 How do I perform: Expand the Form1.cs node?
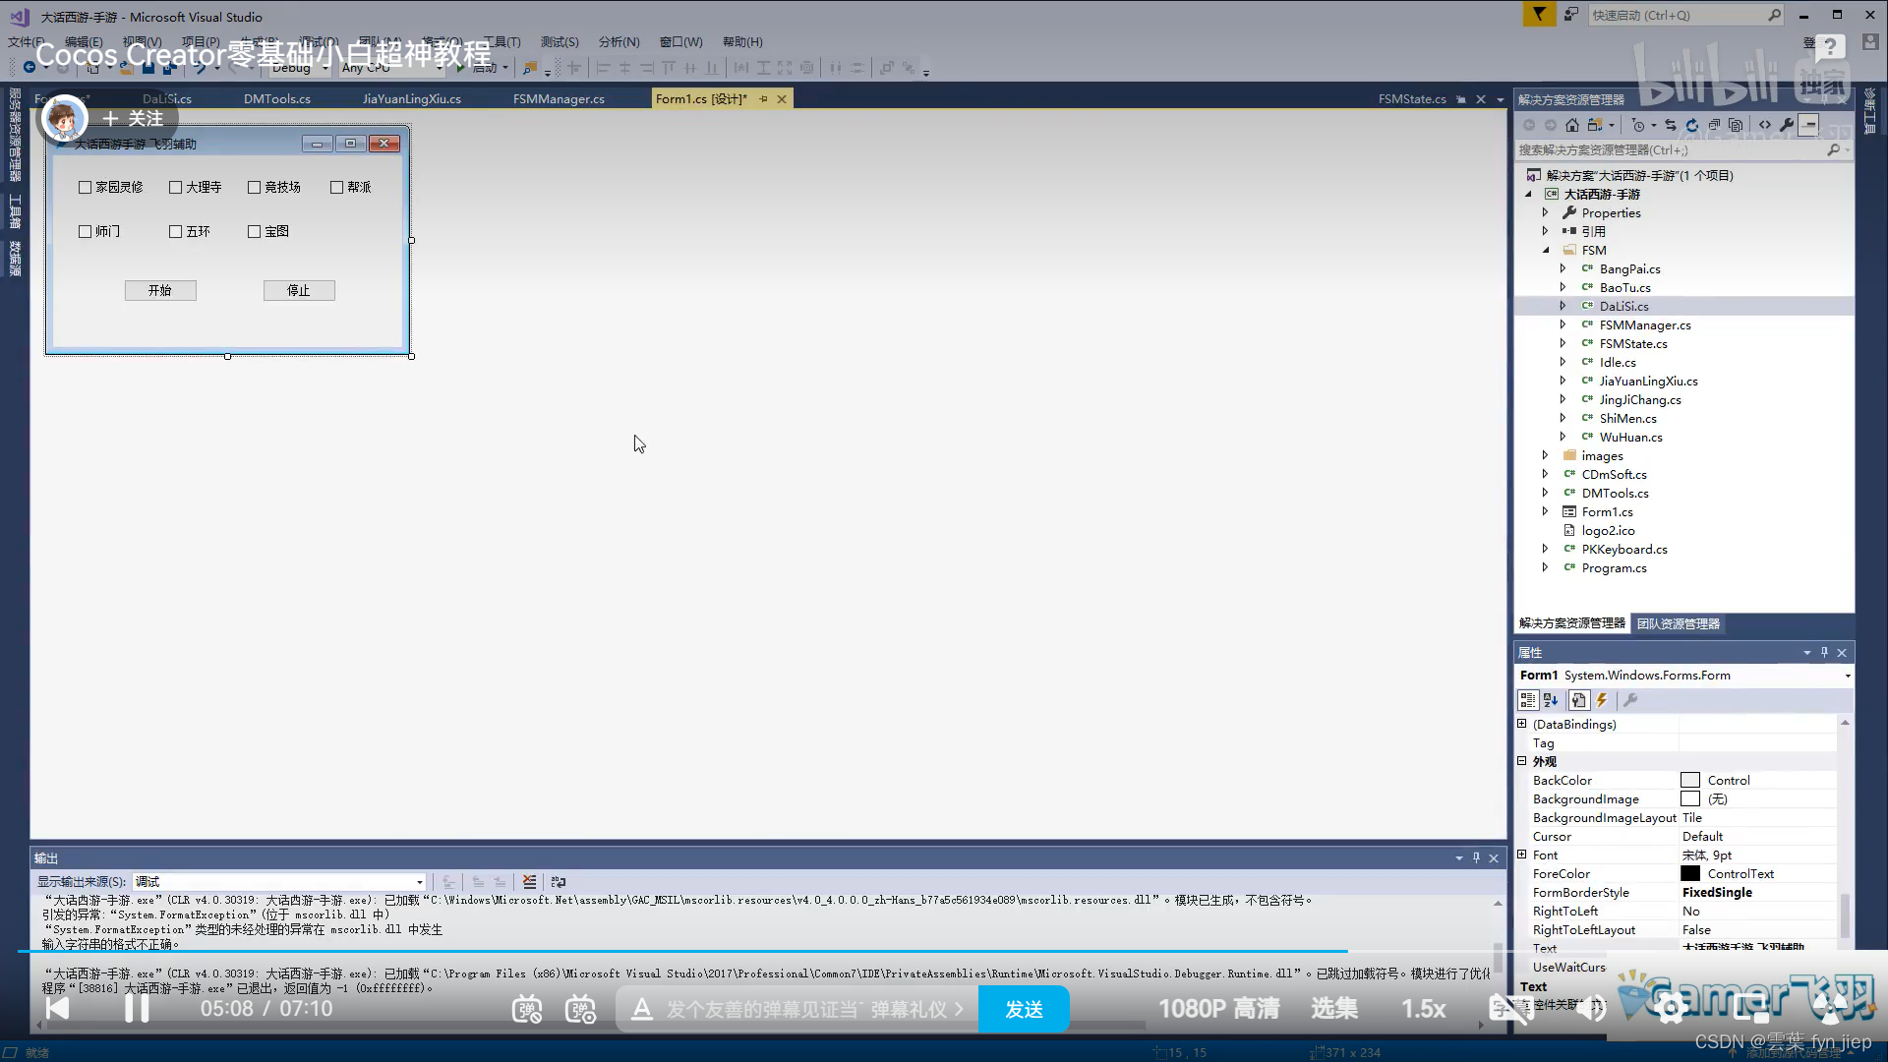[1545, 511]
